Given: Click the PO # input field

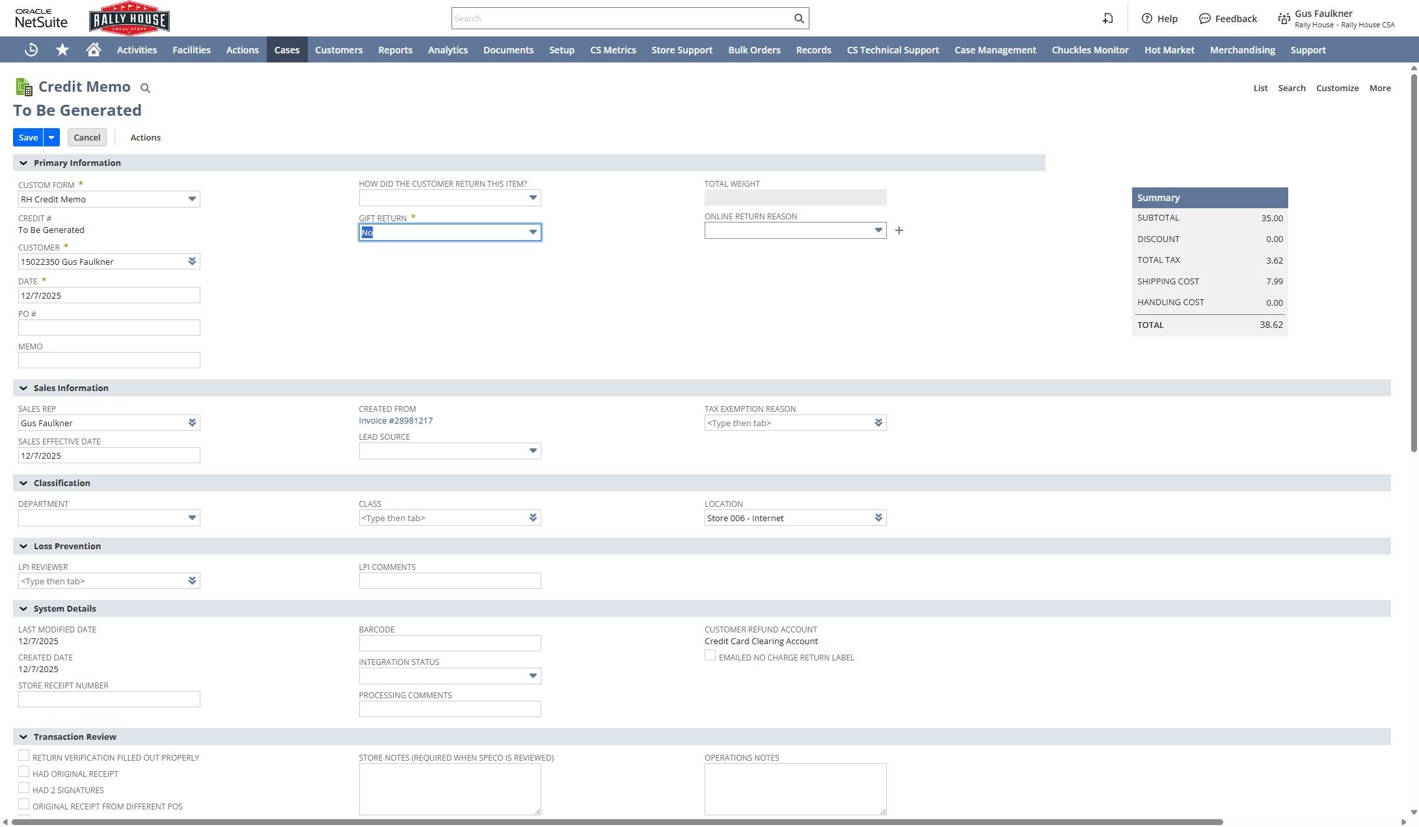Looking at the screenshot, I should click(x=109, y=328).
